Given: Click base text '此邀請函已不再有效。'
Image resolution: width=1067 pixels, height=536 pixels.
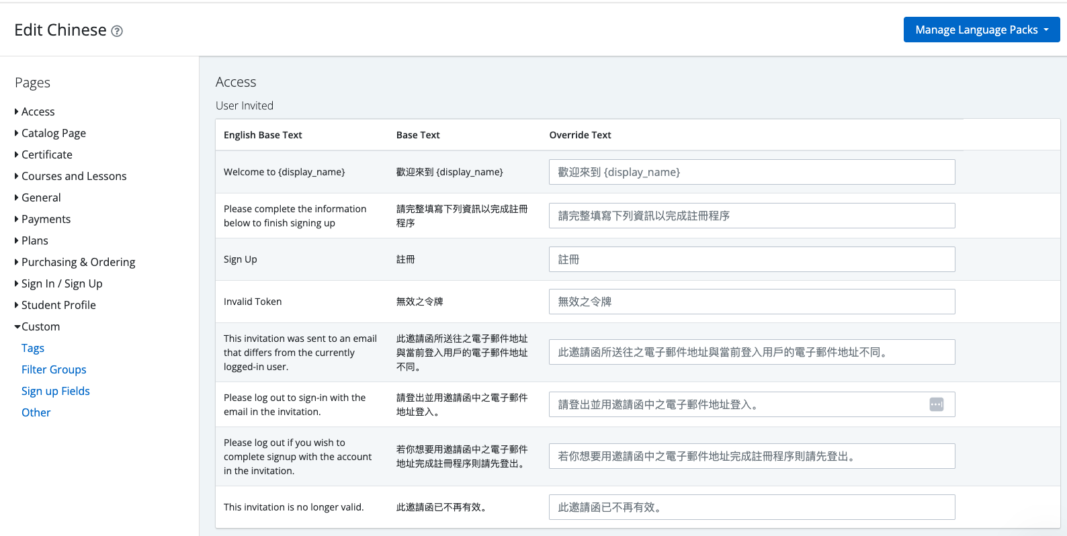Looking at the screenshot, I should pos(441,507).
